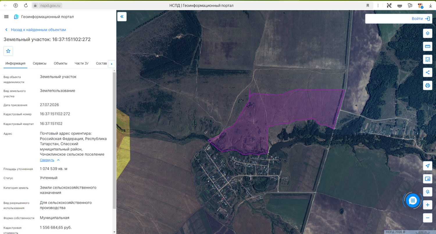Zoom out on the map
The image size is (436, 234).
[428, 218]
